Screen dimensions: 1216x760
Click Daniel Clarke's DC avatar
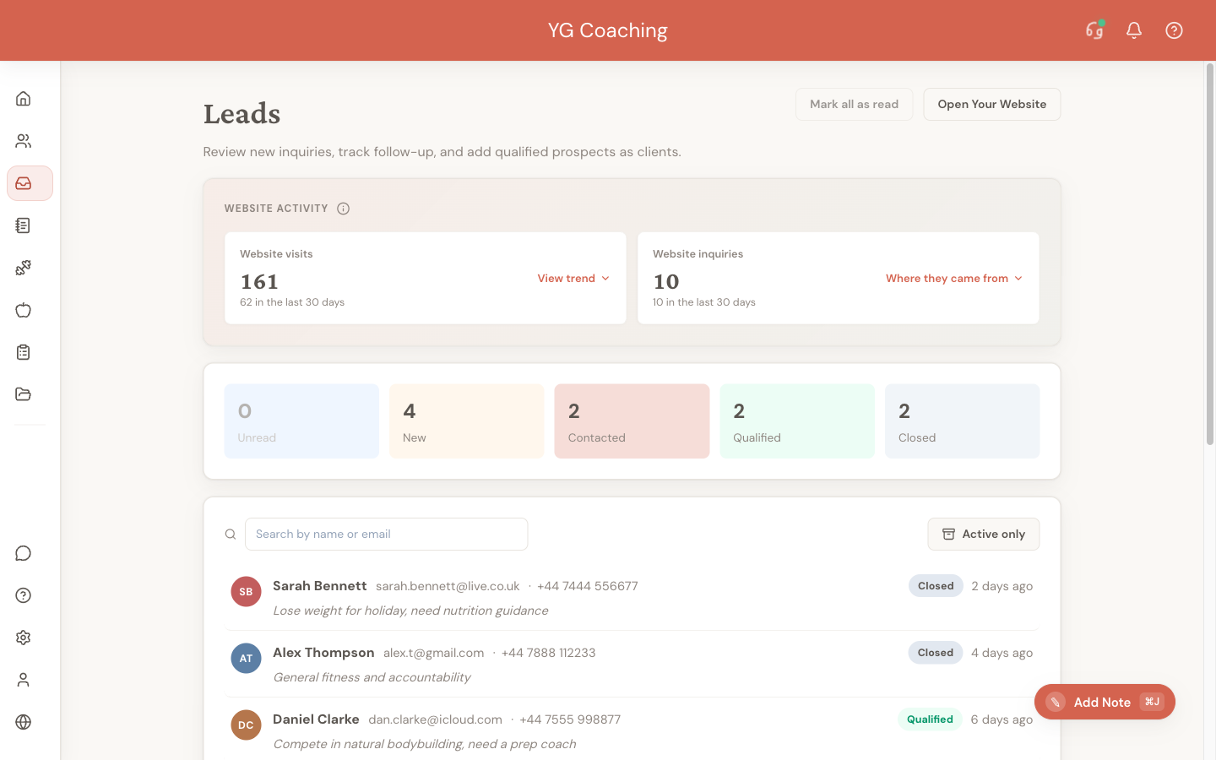point(246,725)
